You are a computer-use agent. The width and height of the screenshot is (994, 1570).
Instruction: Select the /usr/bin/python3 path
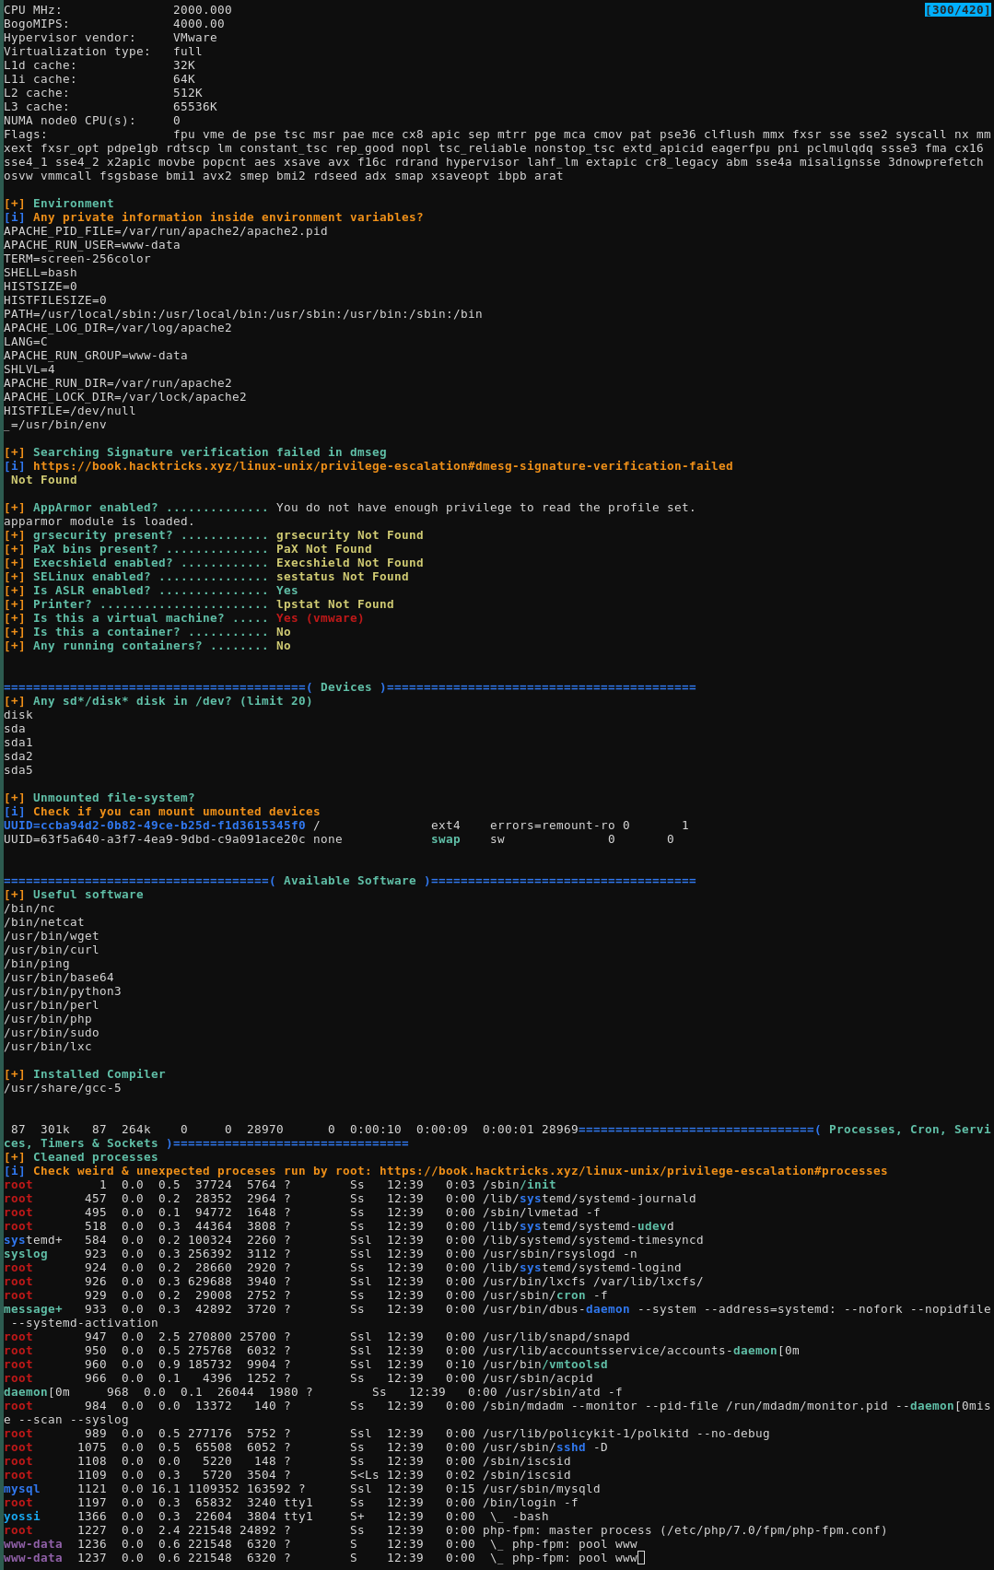point(62,991)
